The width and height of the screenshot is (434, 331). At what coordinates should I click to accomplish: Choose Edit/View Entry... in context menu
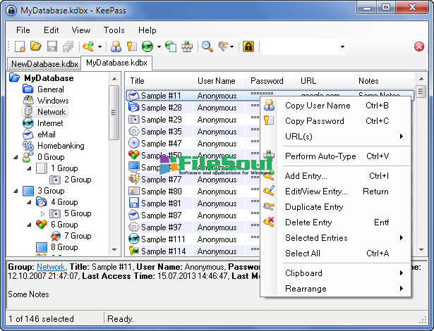[x=335, y=192]
